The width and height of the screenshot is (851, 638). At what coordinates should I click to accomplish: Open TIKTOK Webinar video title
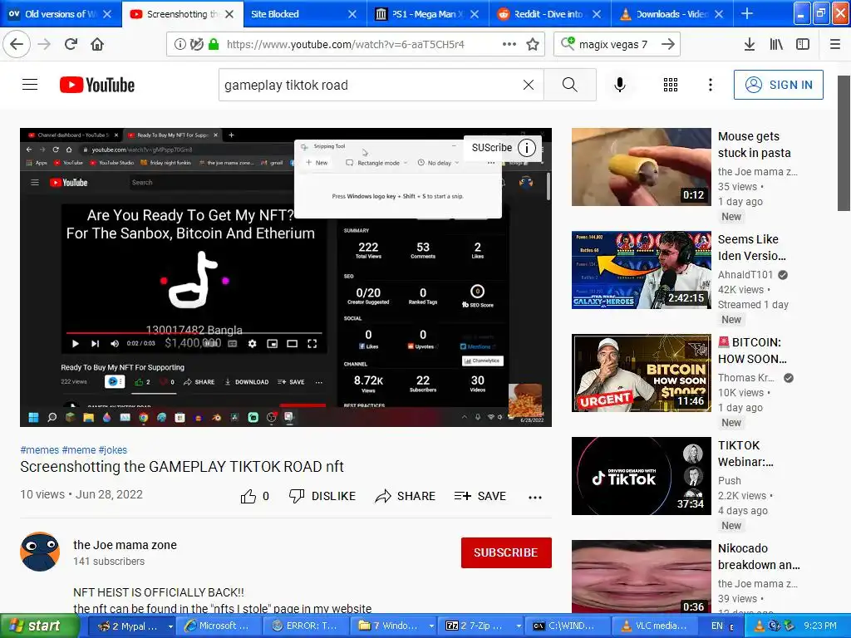tap(745, 454)
